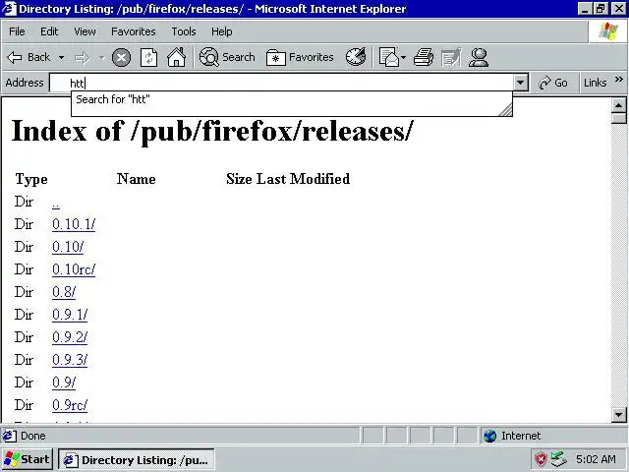629x472 pixels.
Task: Open the parent directory '..' link
Action: point(56,204)
